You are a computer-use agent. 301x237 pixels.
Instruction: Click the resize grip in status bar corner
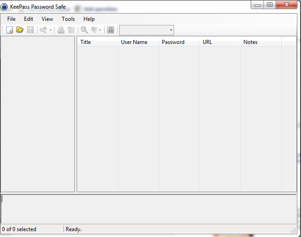pyautogui.click(x=293, y=230)
